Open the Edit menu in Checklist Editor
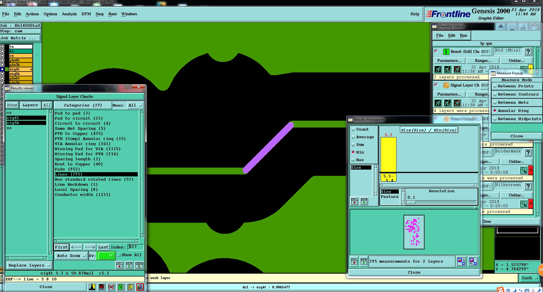 click(452, 35)
